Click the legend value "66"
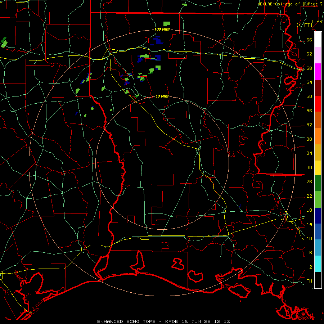Screen dimensions: 324x324 [x=309, y=40]
